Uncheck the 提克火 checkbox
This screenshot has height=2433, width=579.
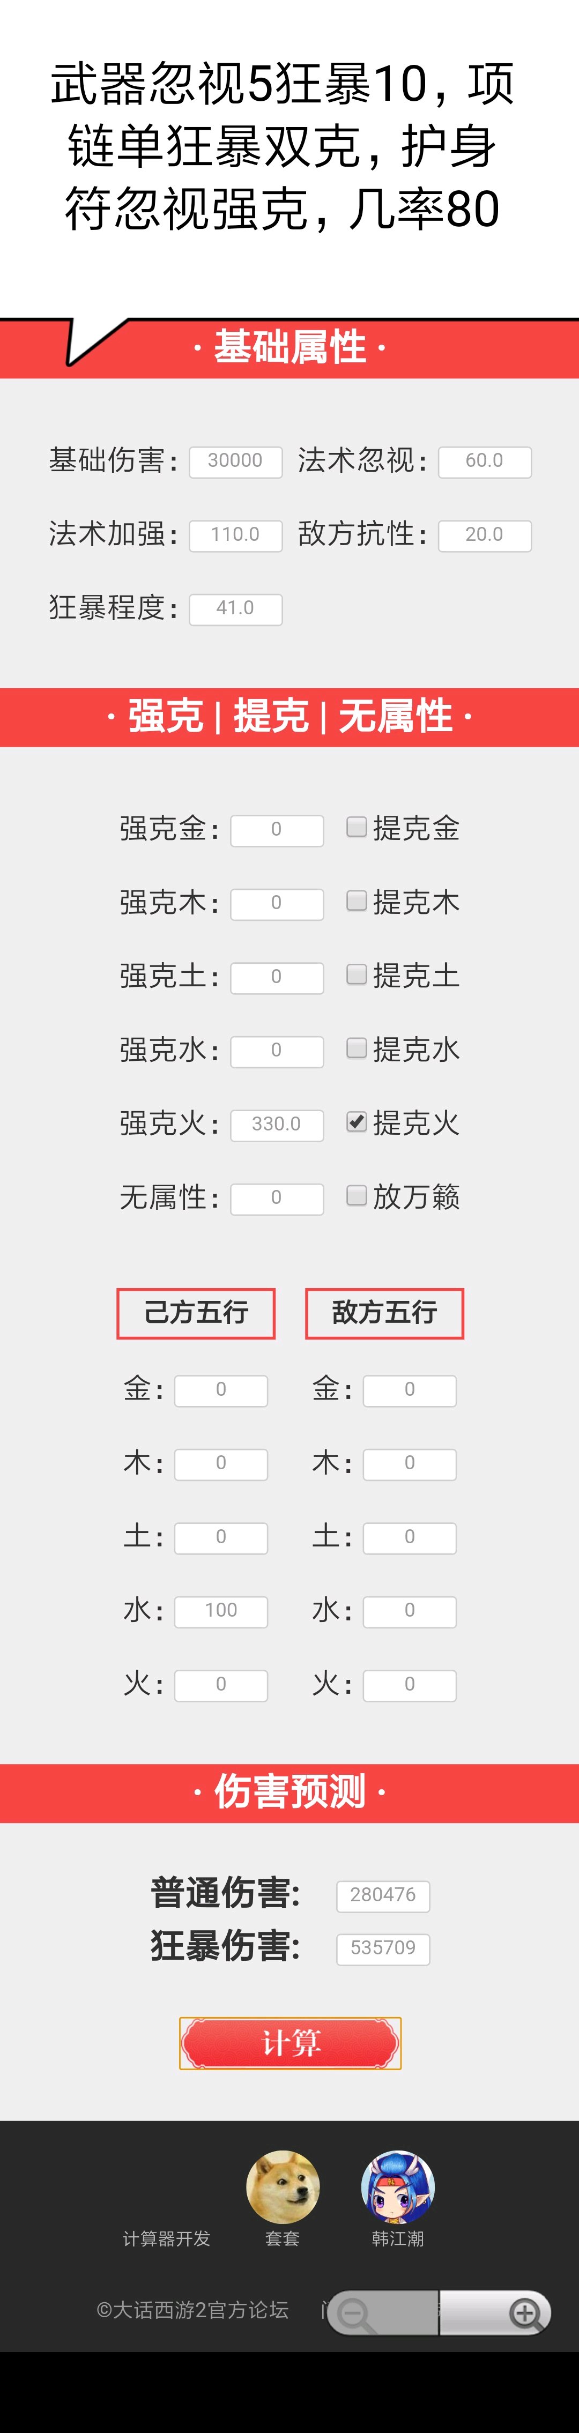356,1122
